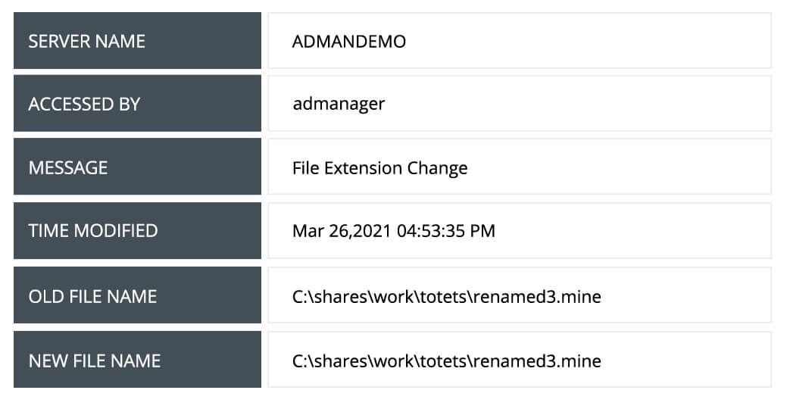Select the admanager username value
Viewport: 787px width, 412px height.
tap(339, 105)
